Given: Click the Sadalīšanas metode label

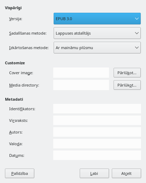Looking at the screenshot, I should (x=28, y=33).
